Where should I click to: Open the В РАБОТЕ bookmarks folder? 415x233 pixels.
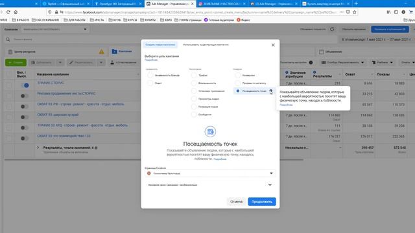point(20,20)
